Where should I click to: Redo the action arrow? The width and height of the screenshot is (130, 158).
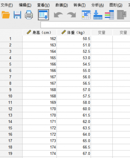(71, 15)
